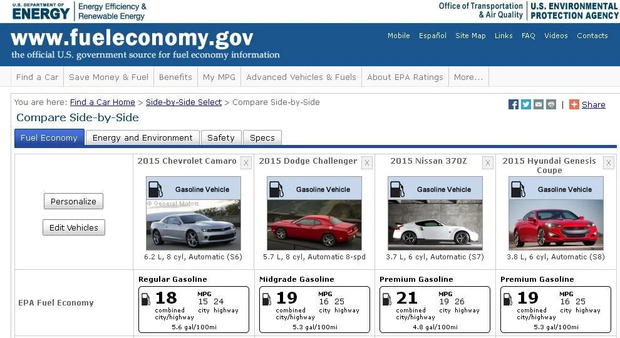Open the Benefits menu
Viewport: 620px width, 338px height.
click(x=175, y=77)
